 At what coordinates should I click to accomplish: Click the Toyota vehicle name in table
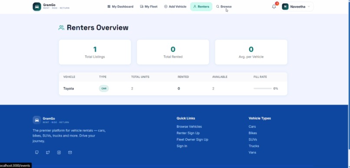(x=69, y=89)
